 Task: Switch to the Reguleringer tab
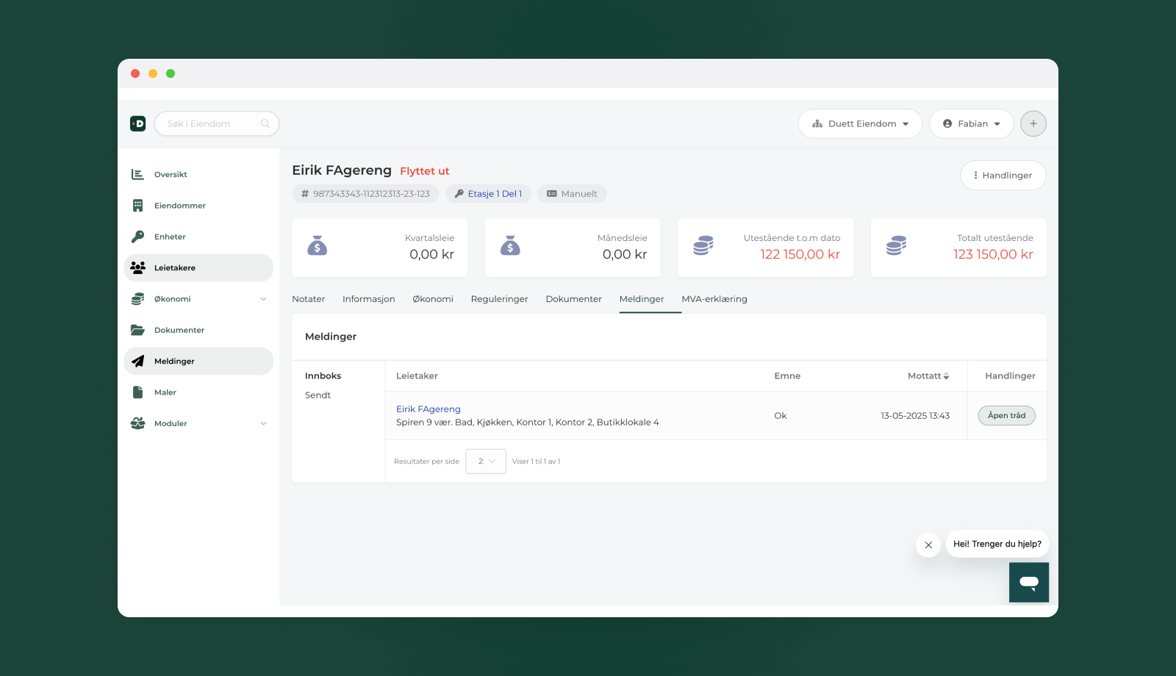click(499, 299)
